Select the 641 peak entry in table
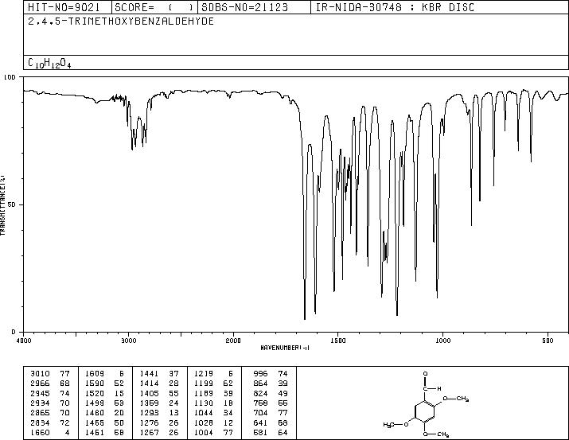 [271, 423]
